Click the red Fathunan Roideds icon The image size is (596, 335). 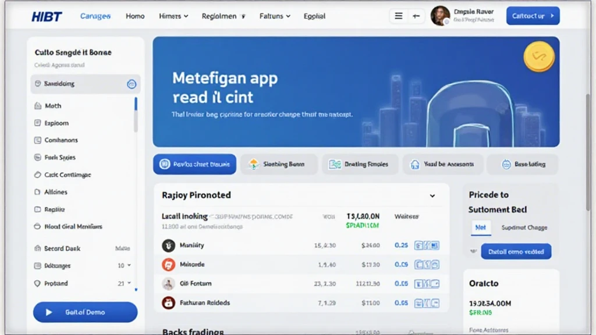click(x=168, y=303)
